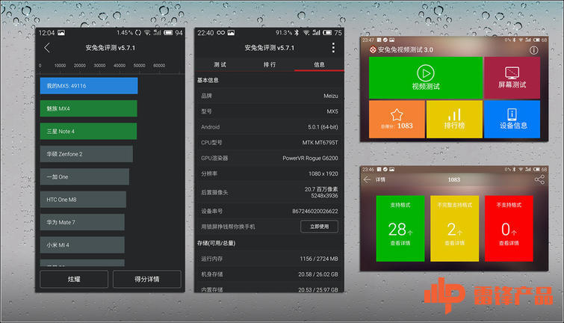Image resolution: width=564 pixels, height=323 pixels.
Task: Switch to the 排行 tab
Action: 270,64
